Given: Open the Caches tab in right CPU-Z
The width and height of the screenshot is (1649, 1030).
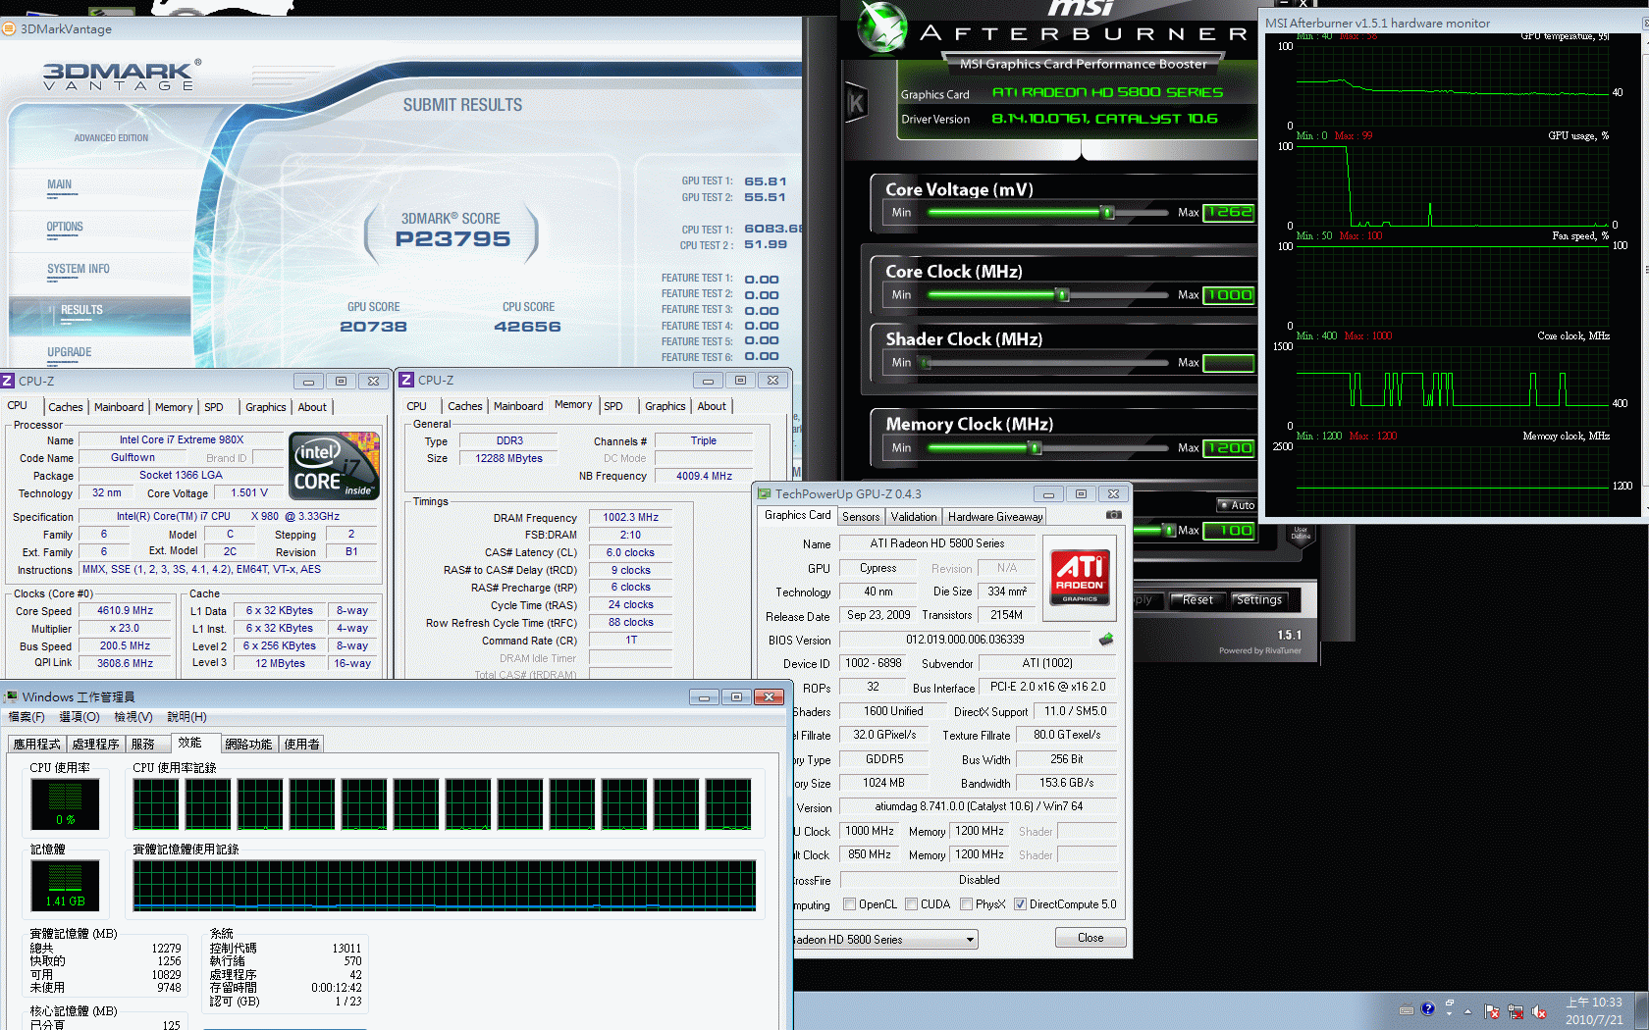Looking at the screenshot, I should click(x=465, y=406).
